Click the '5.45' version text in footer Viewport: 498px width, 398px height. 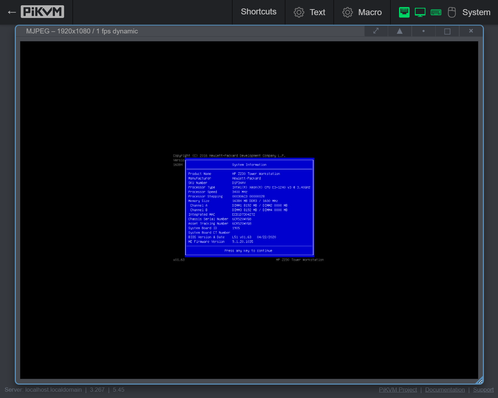coord(119,390)
